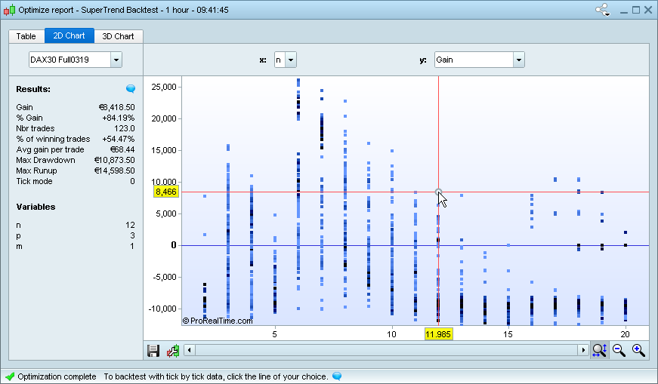The width and height of the screenshot is (658, 384).
Task: Click the Max Runup value €14,598.50
Action: click(x=115, y=170)
